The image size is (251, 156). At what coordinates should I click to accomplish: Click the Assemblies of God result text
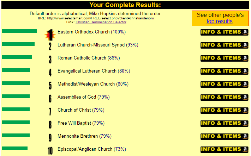pos(77,97)
